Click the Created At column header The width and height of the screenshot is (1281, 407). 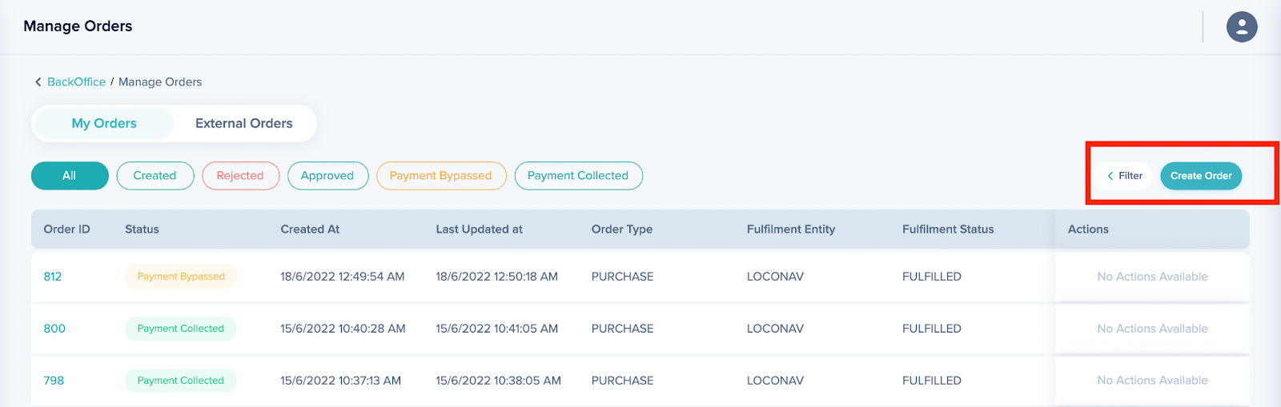pos(310,229)
